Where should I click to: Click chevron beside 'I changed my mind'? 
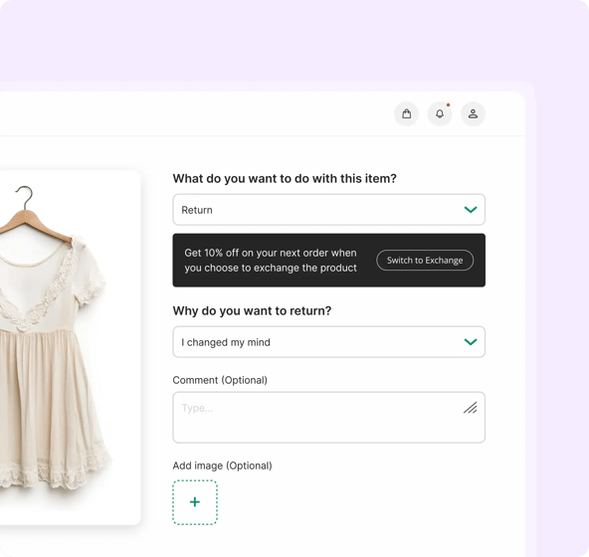click(471, 342)
